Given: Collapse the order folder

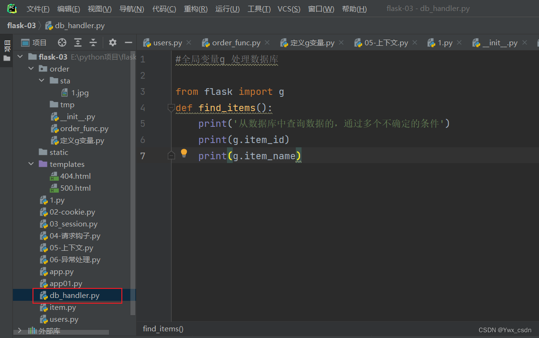Looking at the screenshot, I should 31,69.
